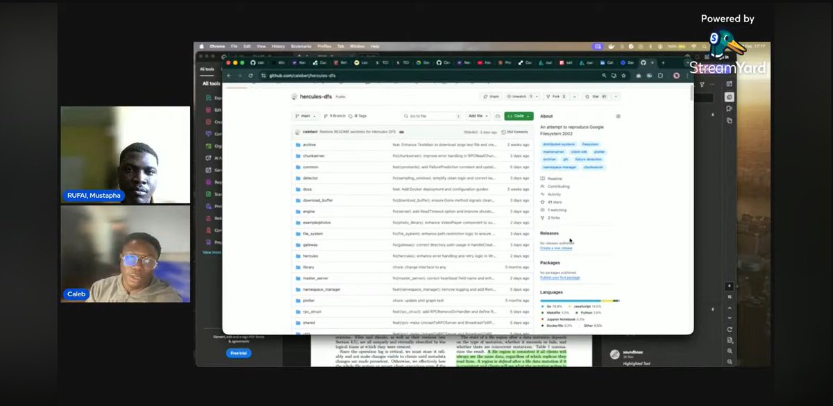Image resolution: width=833 pixels, height=406 pixels.
Task: Click the file_system folder name
Action: [313, 233]
